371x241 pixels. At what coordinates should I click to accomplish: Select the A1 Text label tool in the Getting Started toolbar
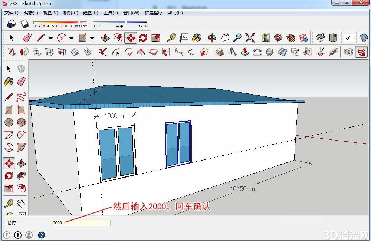[184, 38]
